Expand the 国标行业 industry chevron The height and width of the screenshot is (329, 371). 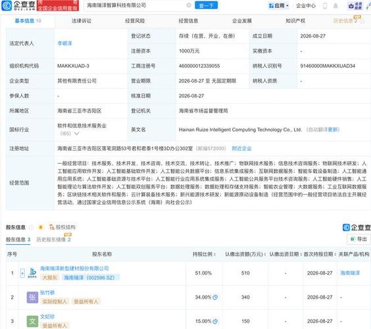point(77,134)
